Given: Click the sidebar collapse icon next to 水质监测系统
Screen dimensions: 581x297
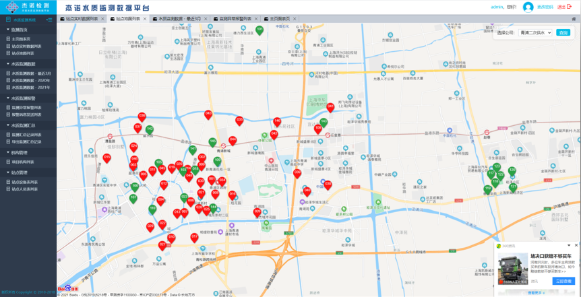Looking at the screenshot, I should (x=49, y=20).
